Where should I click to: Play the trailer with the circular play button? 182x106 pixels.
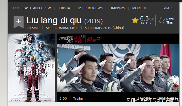point(118,68)
